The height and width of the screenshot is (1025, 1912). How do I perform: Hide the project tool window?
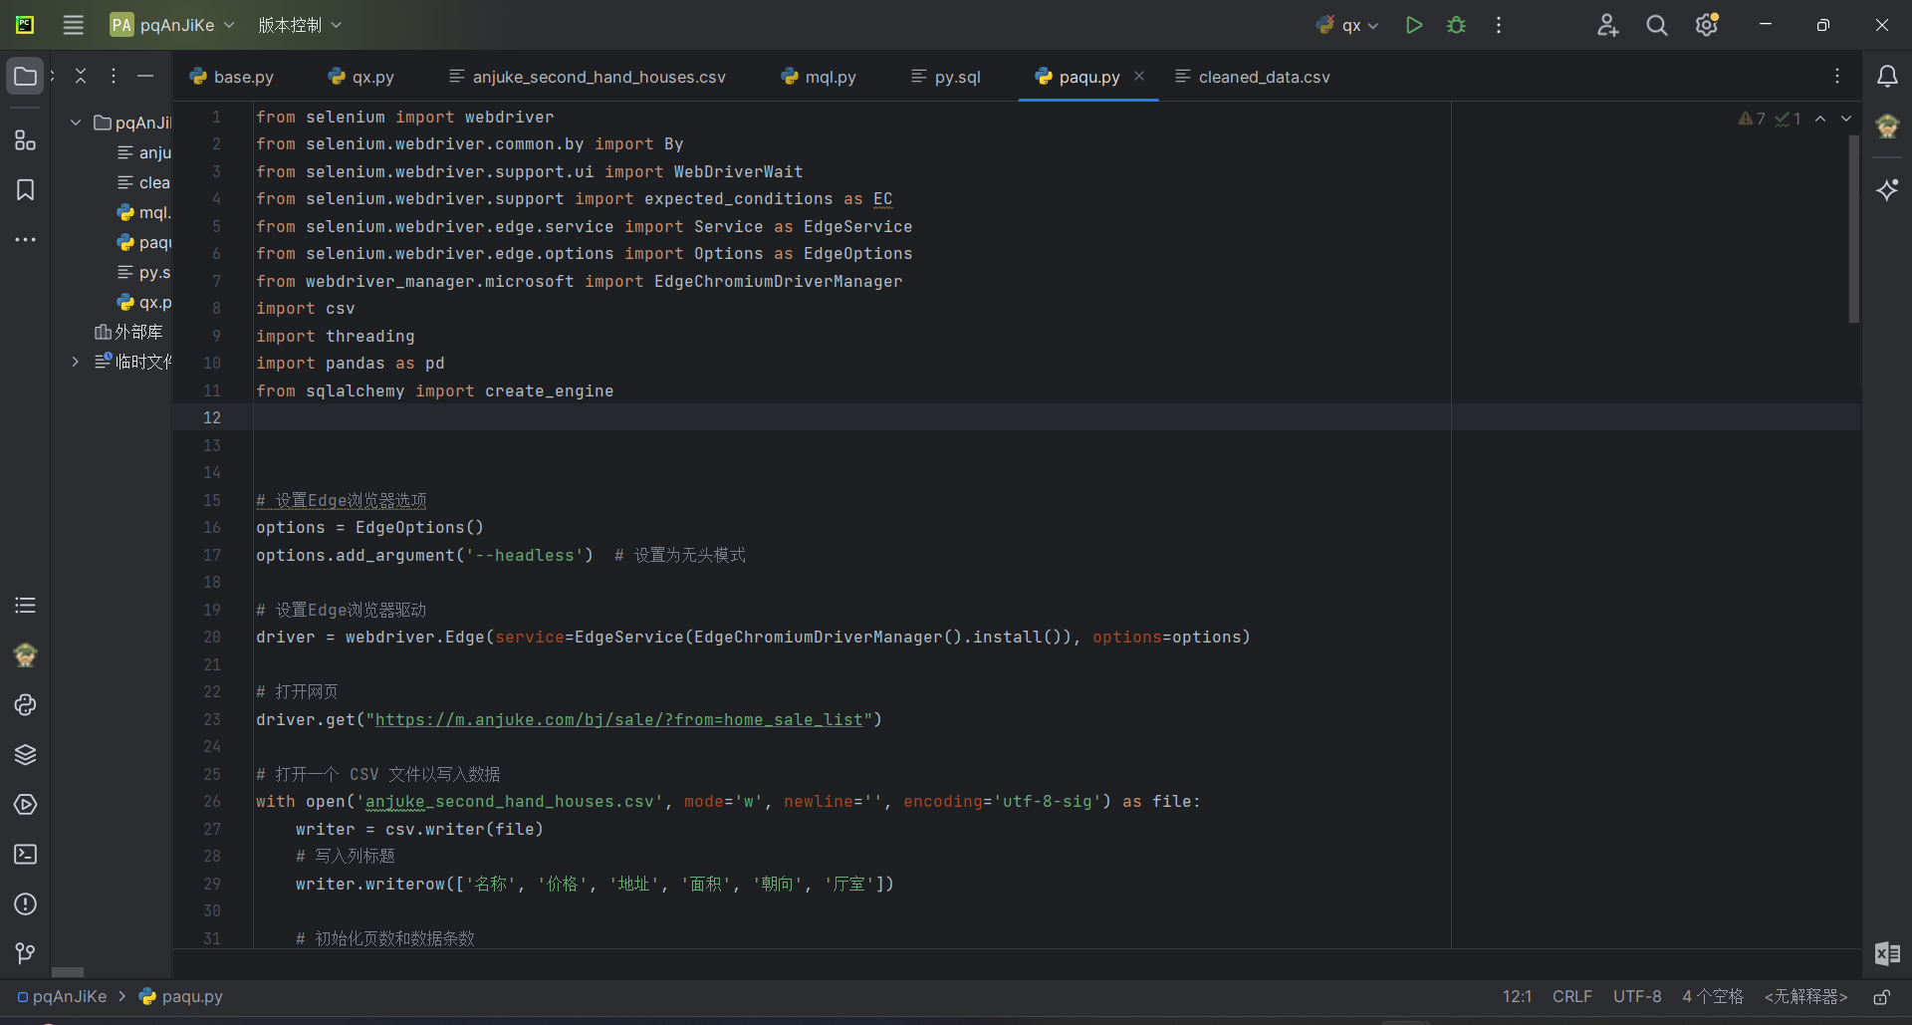(x=145, y=76)
